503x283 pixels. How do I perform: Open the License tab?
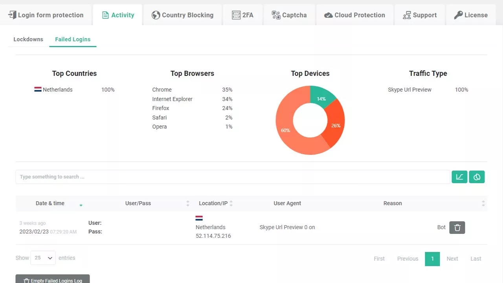[470, 15]
